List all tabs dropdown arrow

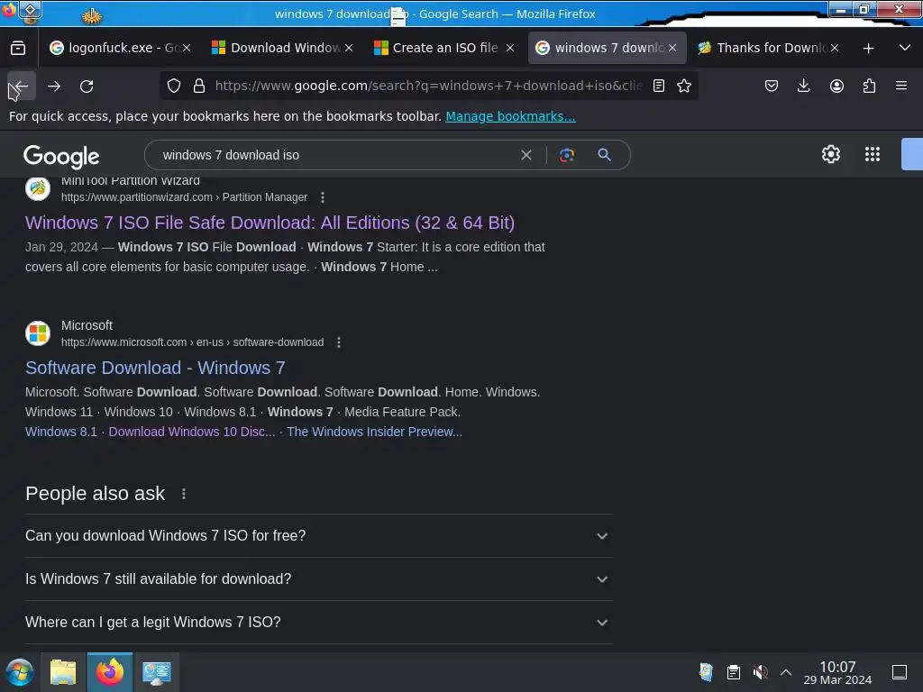(x=905, y=48)
